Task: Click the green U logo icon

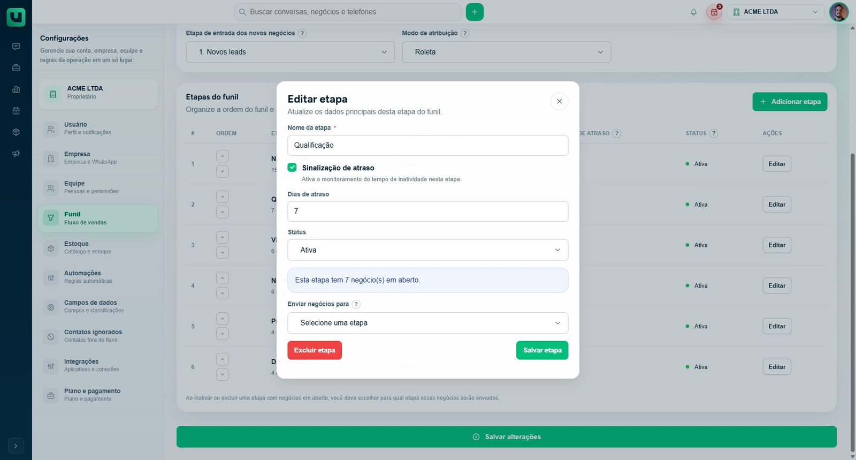Action: pyautogui.click(x=16, y=17)
